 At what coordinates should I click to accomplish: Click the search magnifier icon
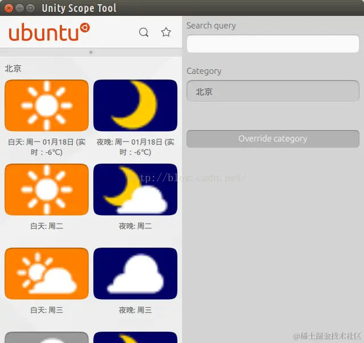[144, 32]
